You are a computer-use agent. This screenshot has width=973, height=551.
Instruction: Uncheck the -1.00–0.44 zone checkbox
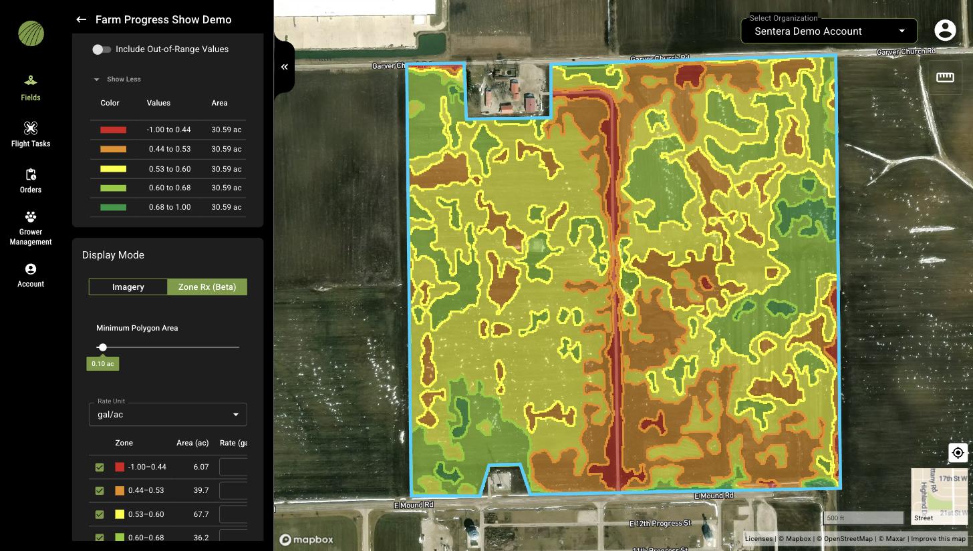tap(100, 468)
